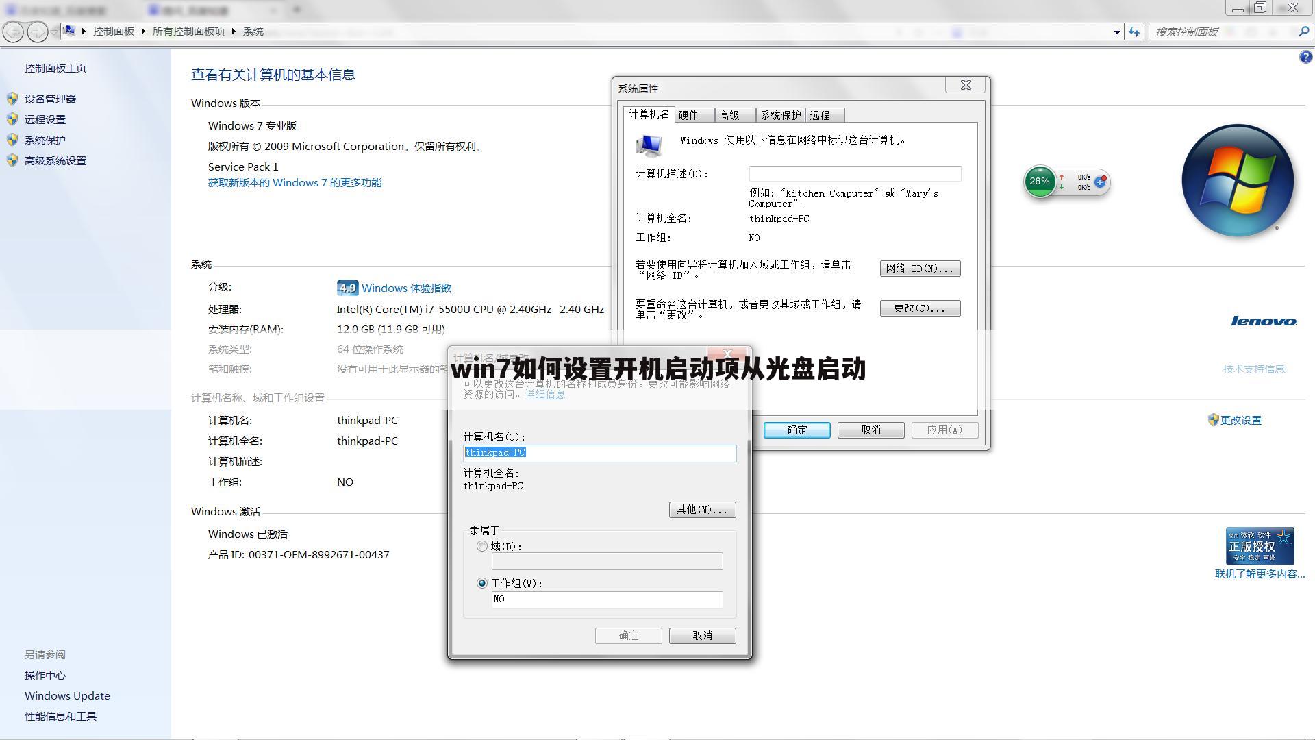Click the Back navigation arrow
1315x740 pixels.
coord(13,32)
